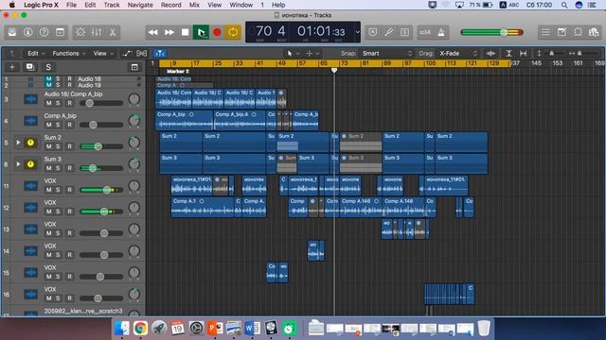Open the Note Pads button
This screenshot has height=340, width=606.
(561, 32)
